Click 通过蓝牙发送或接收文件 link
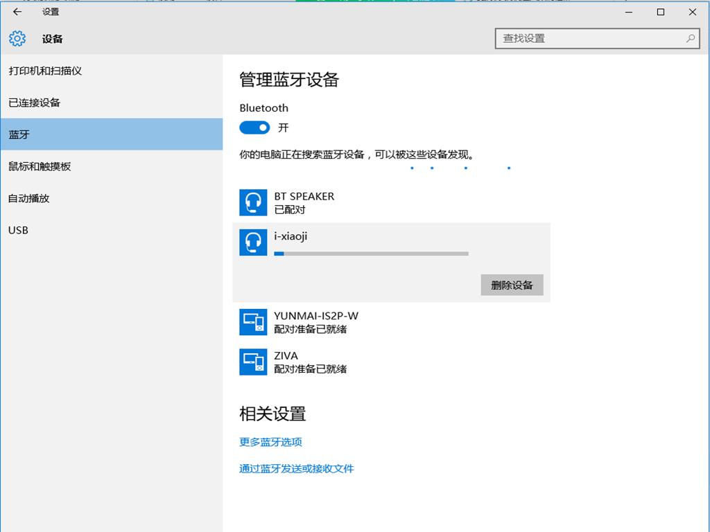Viewport: 710px width, 532px height. (x=297, y=468)
